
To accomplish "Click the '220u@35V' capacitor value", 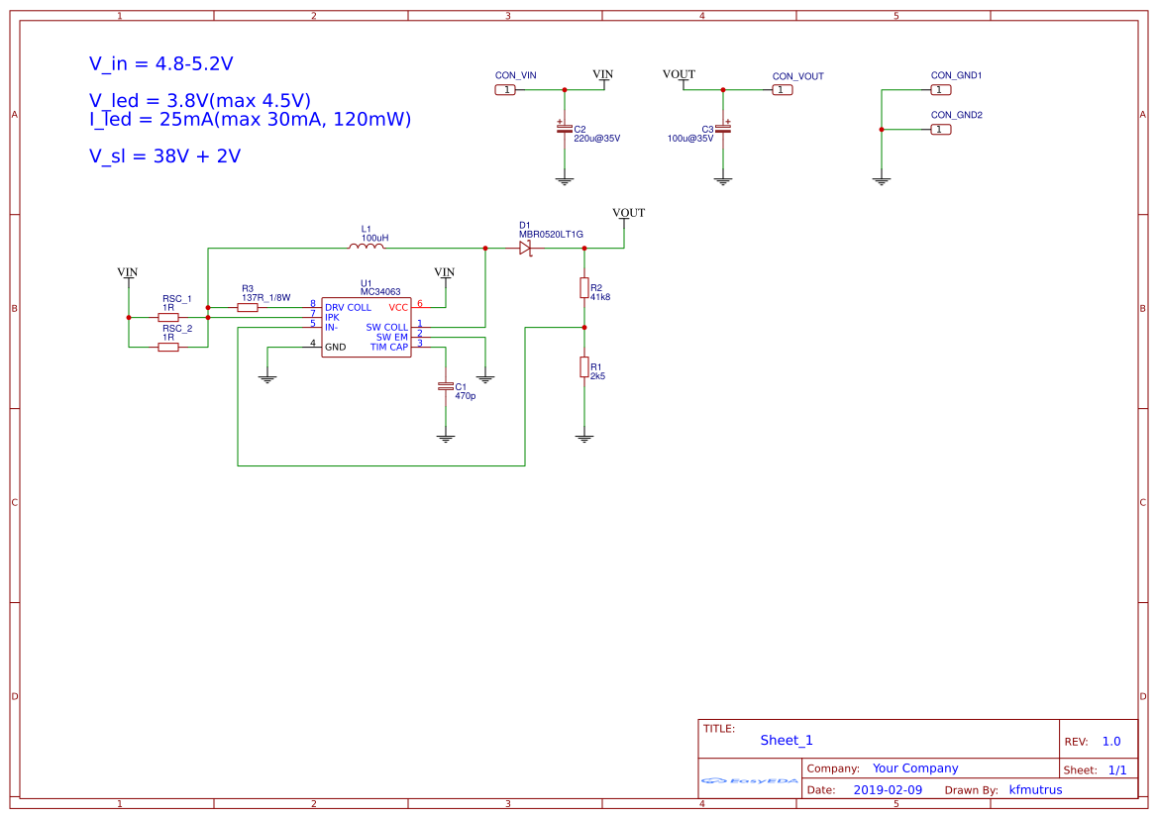I will click(596, 138).
